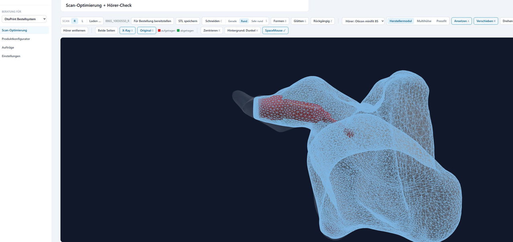Open the OtoPrint Bestellsystem dropdown
The height and width of the screenshot is (242, 513).
point(24,19)
